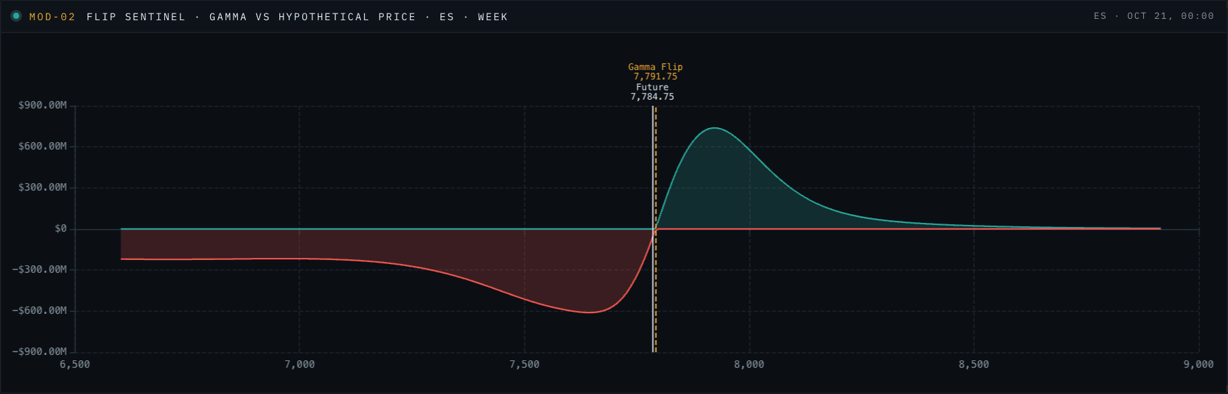Image resolution: width=1228 pixels, height=394 pixels.
Task: Click the Gamma Flip value 7,791.75
Action: click(x=655, y=76)
